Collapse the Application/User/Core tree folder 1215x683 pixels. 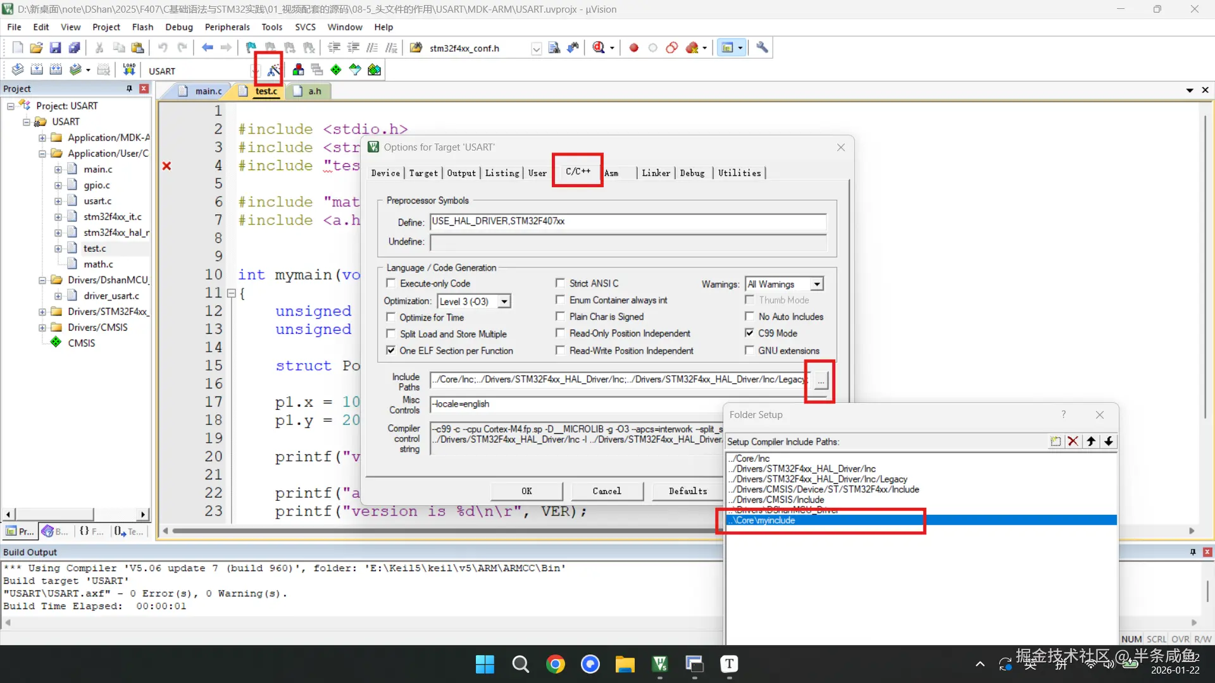42,154
